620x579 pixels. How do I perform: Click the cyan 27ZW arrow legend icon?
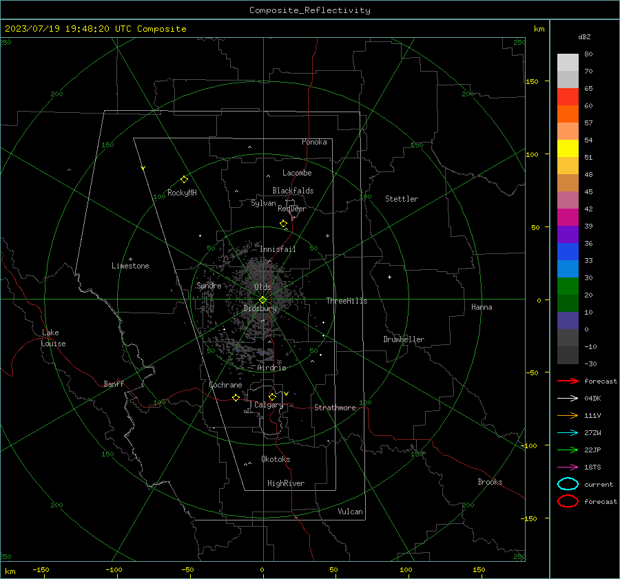(x=568, y=433)
